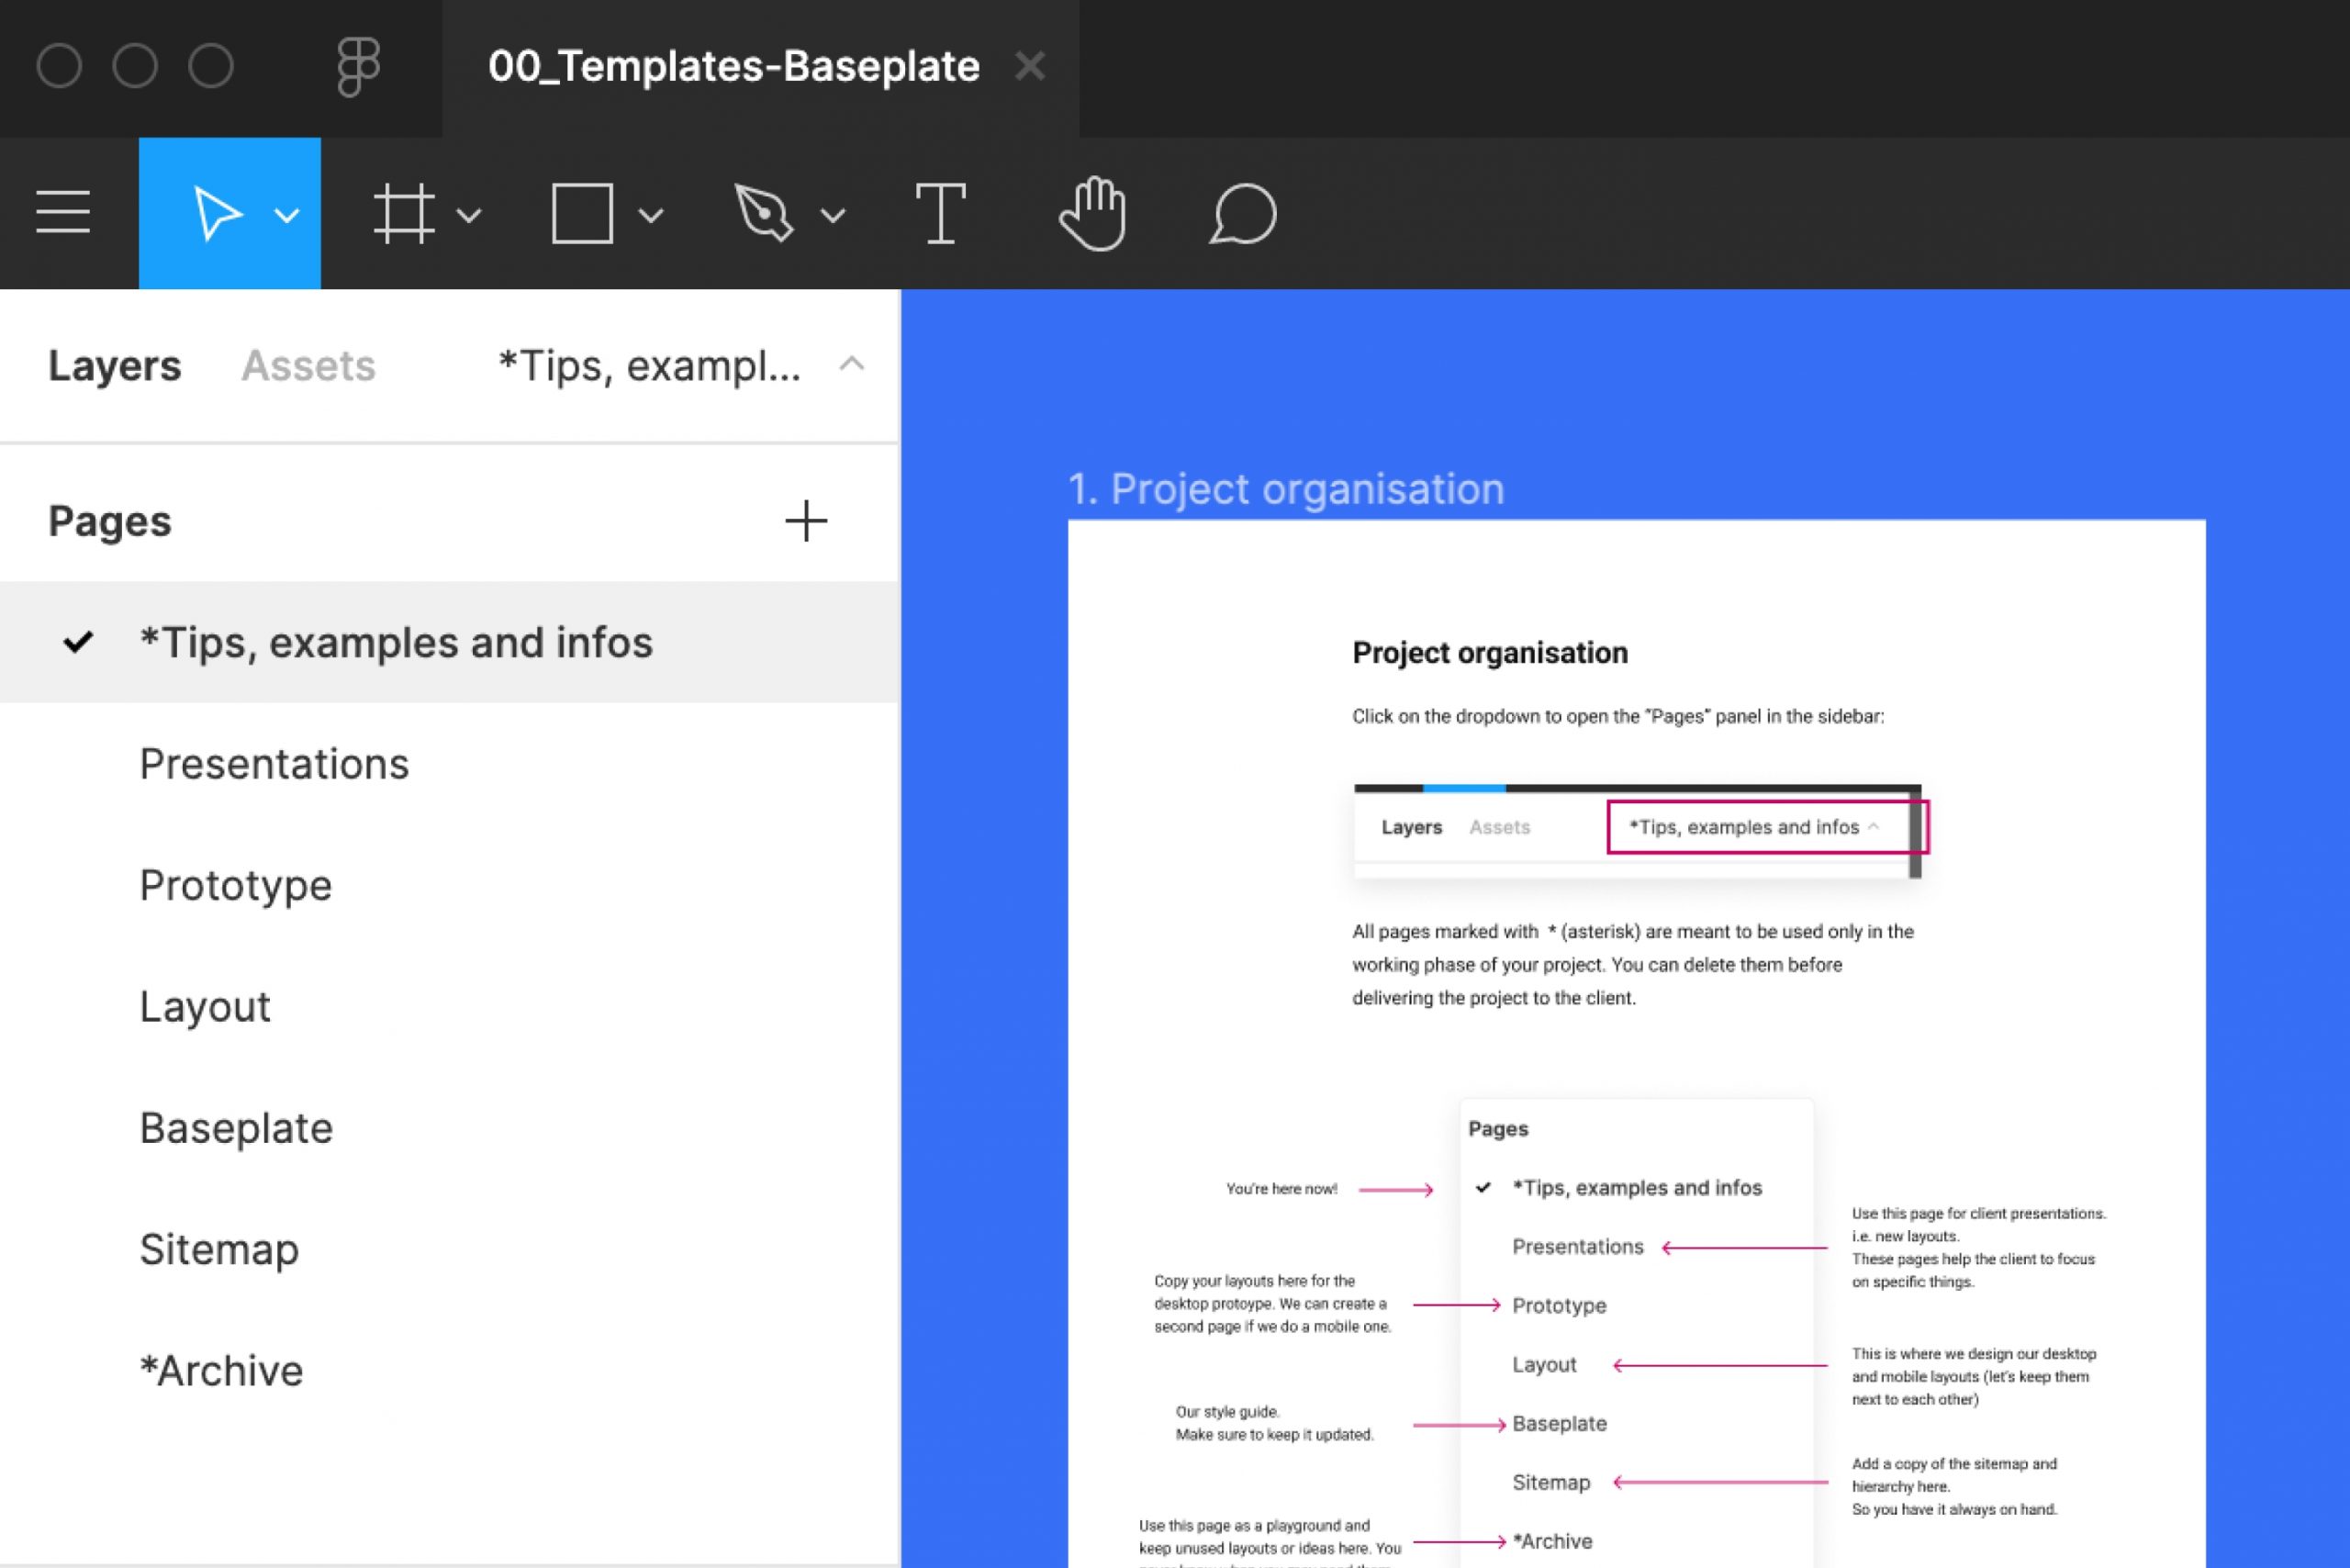Screen dimensions: 2350x1568
Task: Collapse pages list via '*Tips, exampl...' dropdown
Action: [x=681, y=366]
